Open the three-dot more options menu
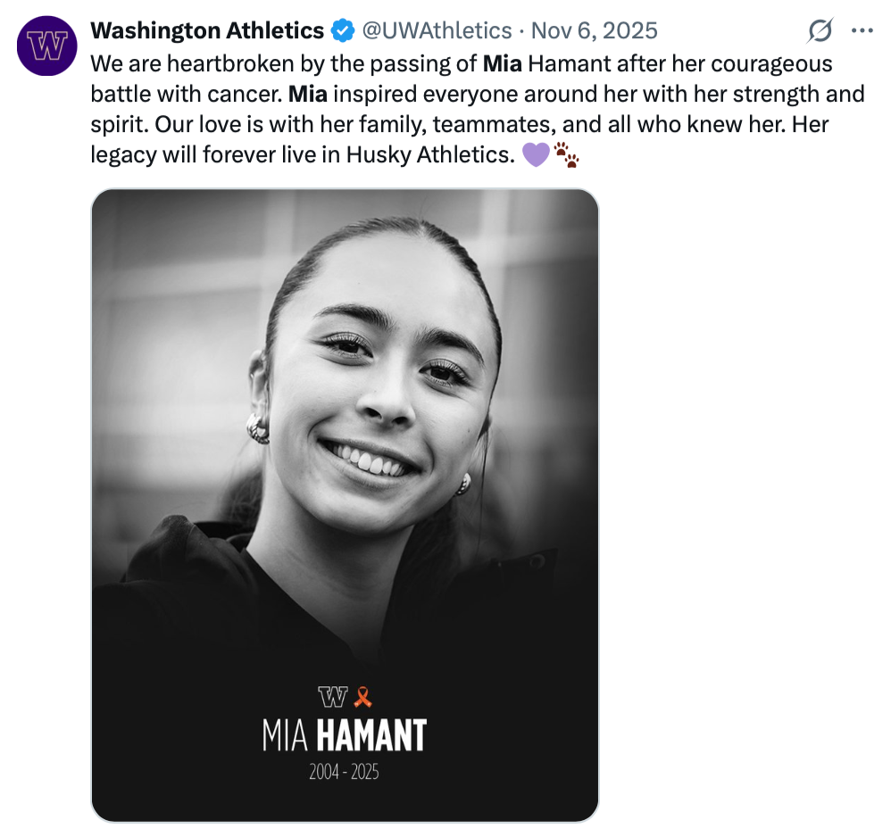 [x=862, y=31]
